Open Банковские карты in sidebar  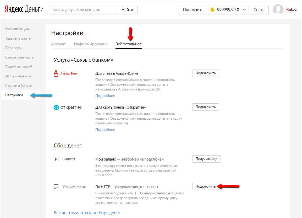coord(20,57)
